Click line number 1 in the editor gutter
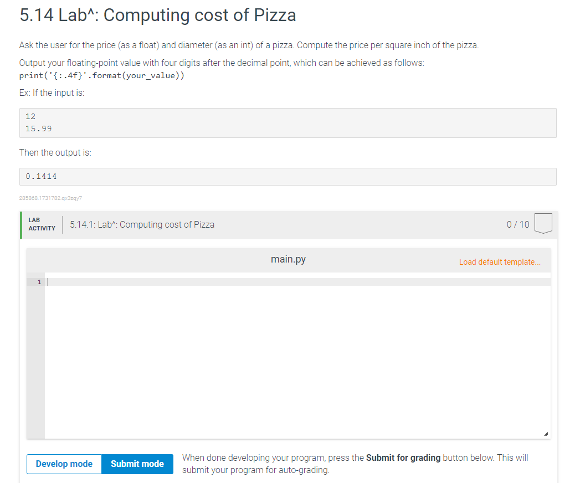This screenshot has width=575, height=483. (x=38, y=282)
